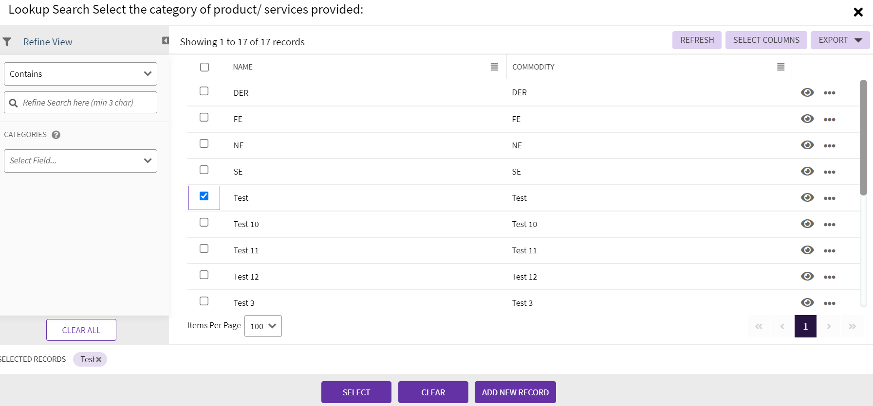Click the Refine Search input field
This screenshot has width=873, height=406.
(x=85, y=103)
